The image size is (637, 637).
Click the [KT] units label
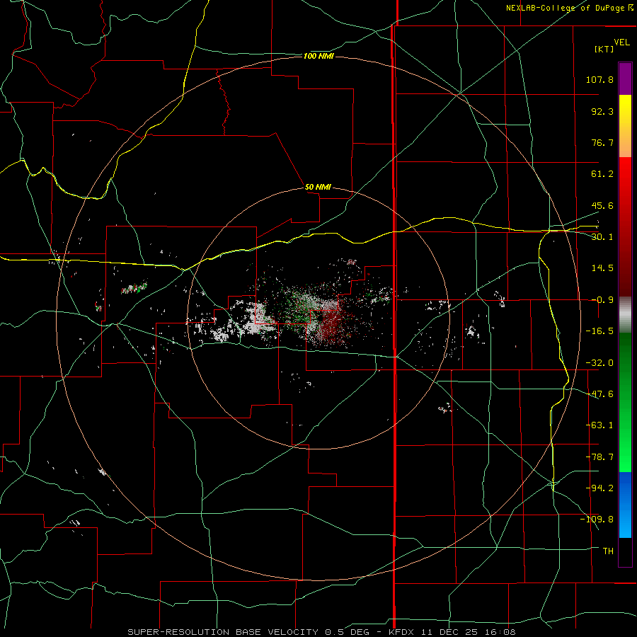click(x=604, y=49)
